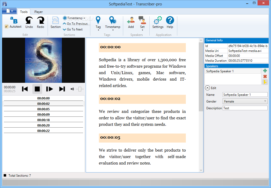271x188 pixels.
Task: Click the transcript scrollbar down arrow
Action: tap(201, 170)
